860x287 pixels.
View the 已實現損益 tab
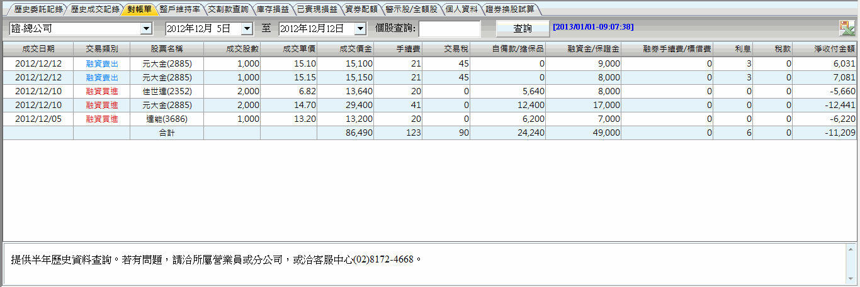[317, 9]
